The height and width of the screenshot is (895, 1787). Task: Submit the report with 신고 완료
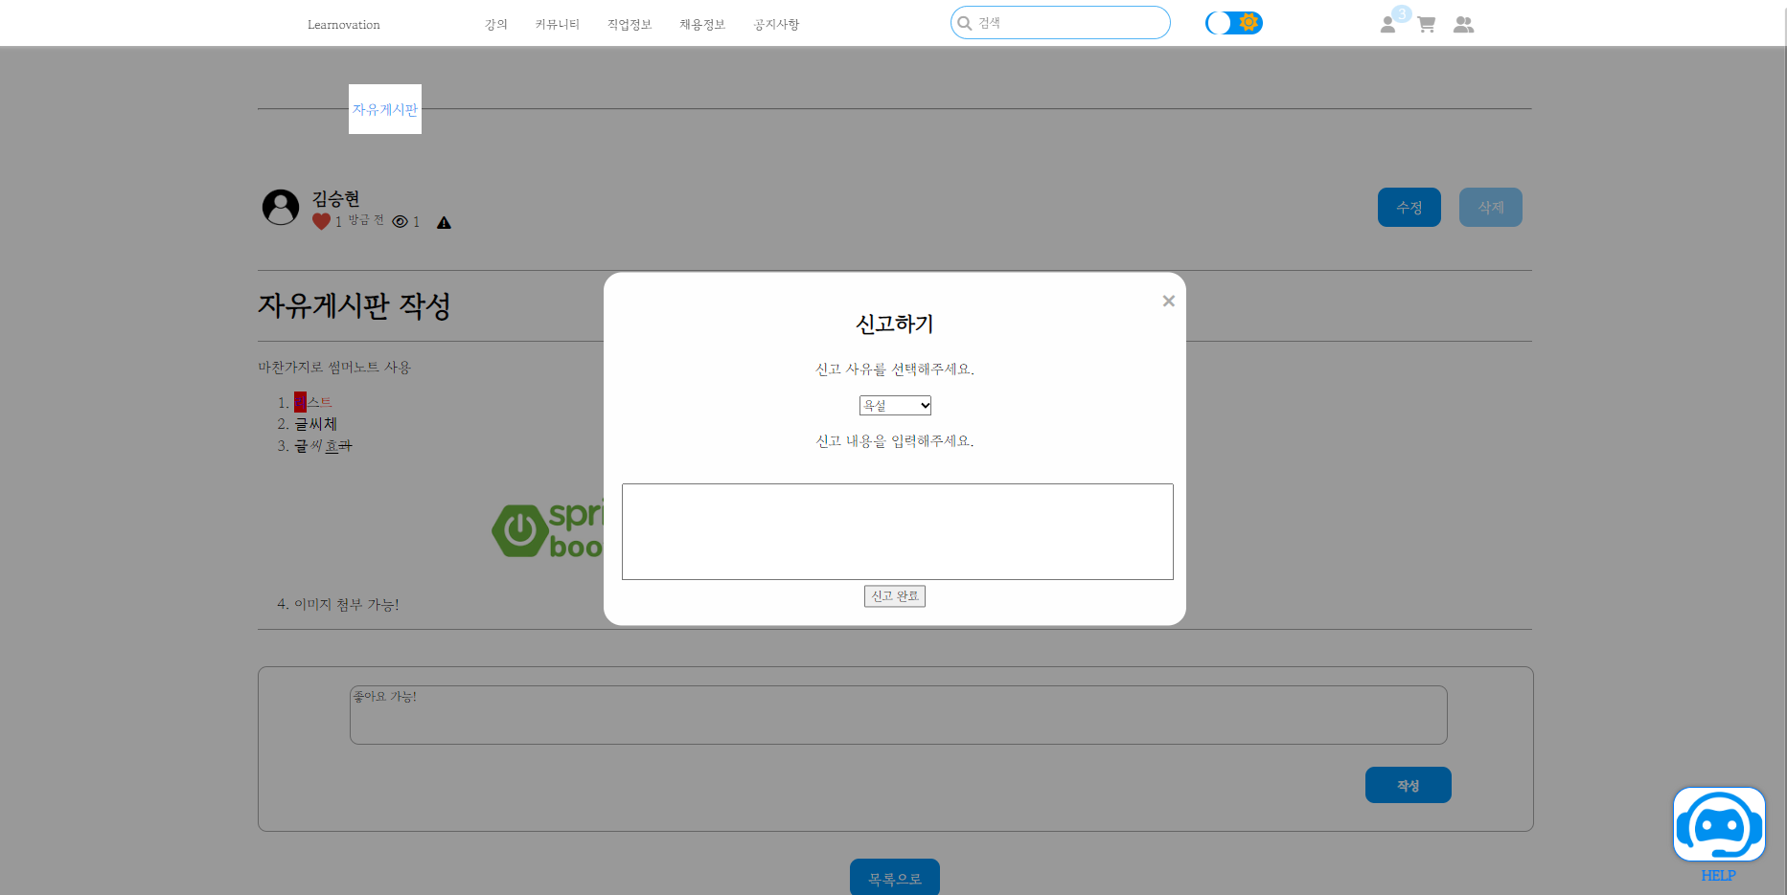(x=894, y=595)
